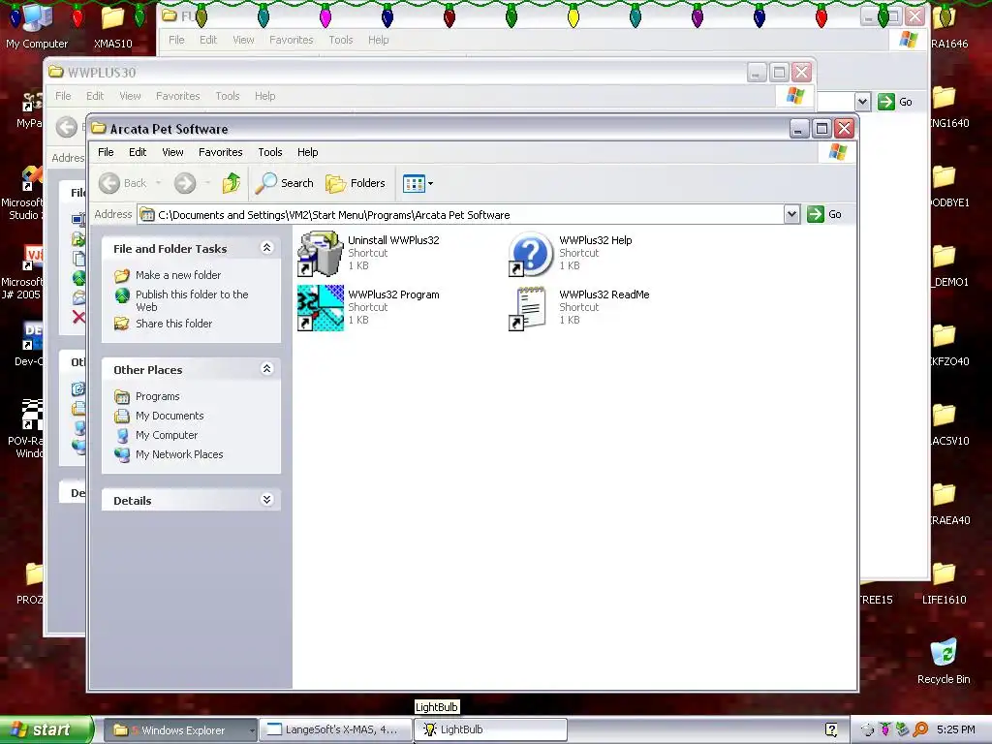
Task: Select the Microsoft J# 2005 desktop icon
Action: (21, 272)
